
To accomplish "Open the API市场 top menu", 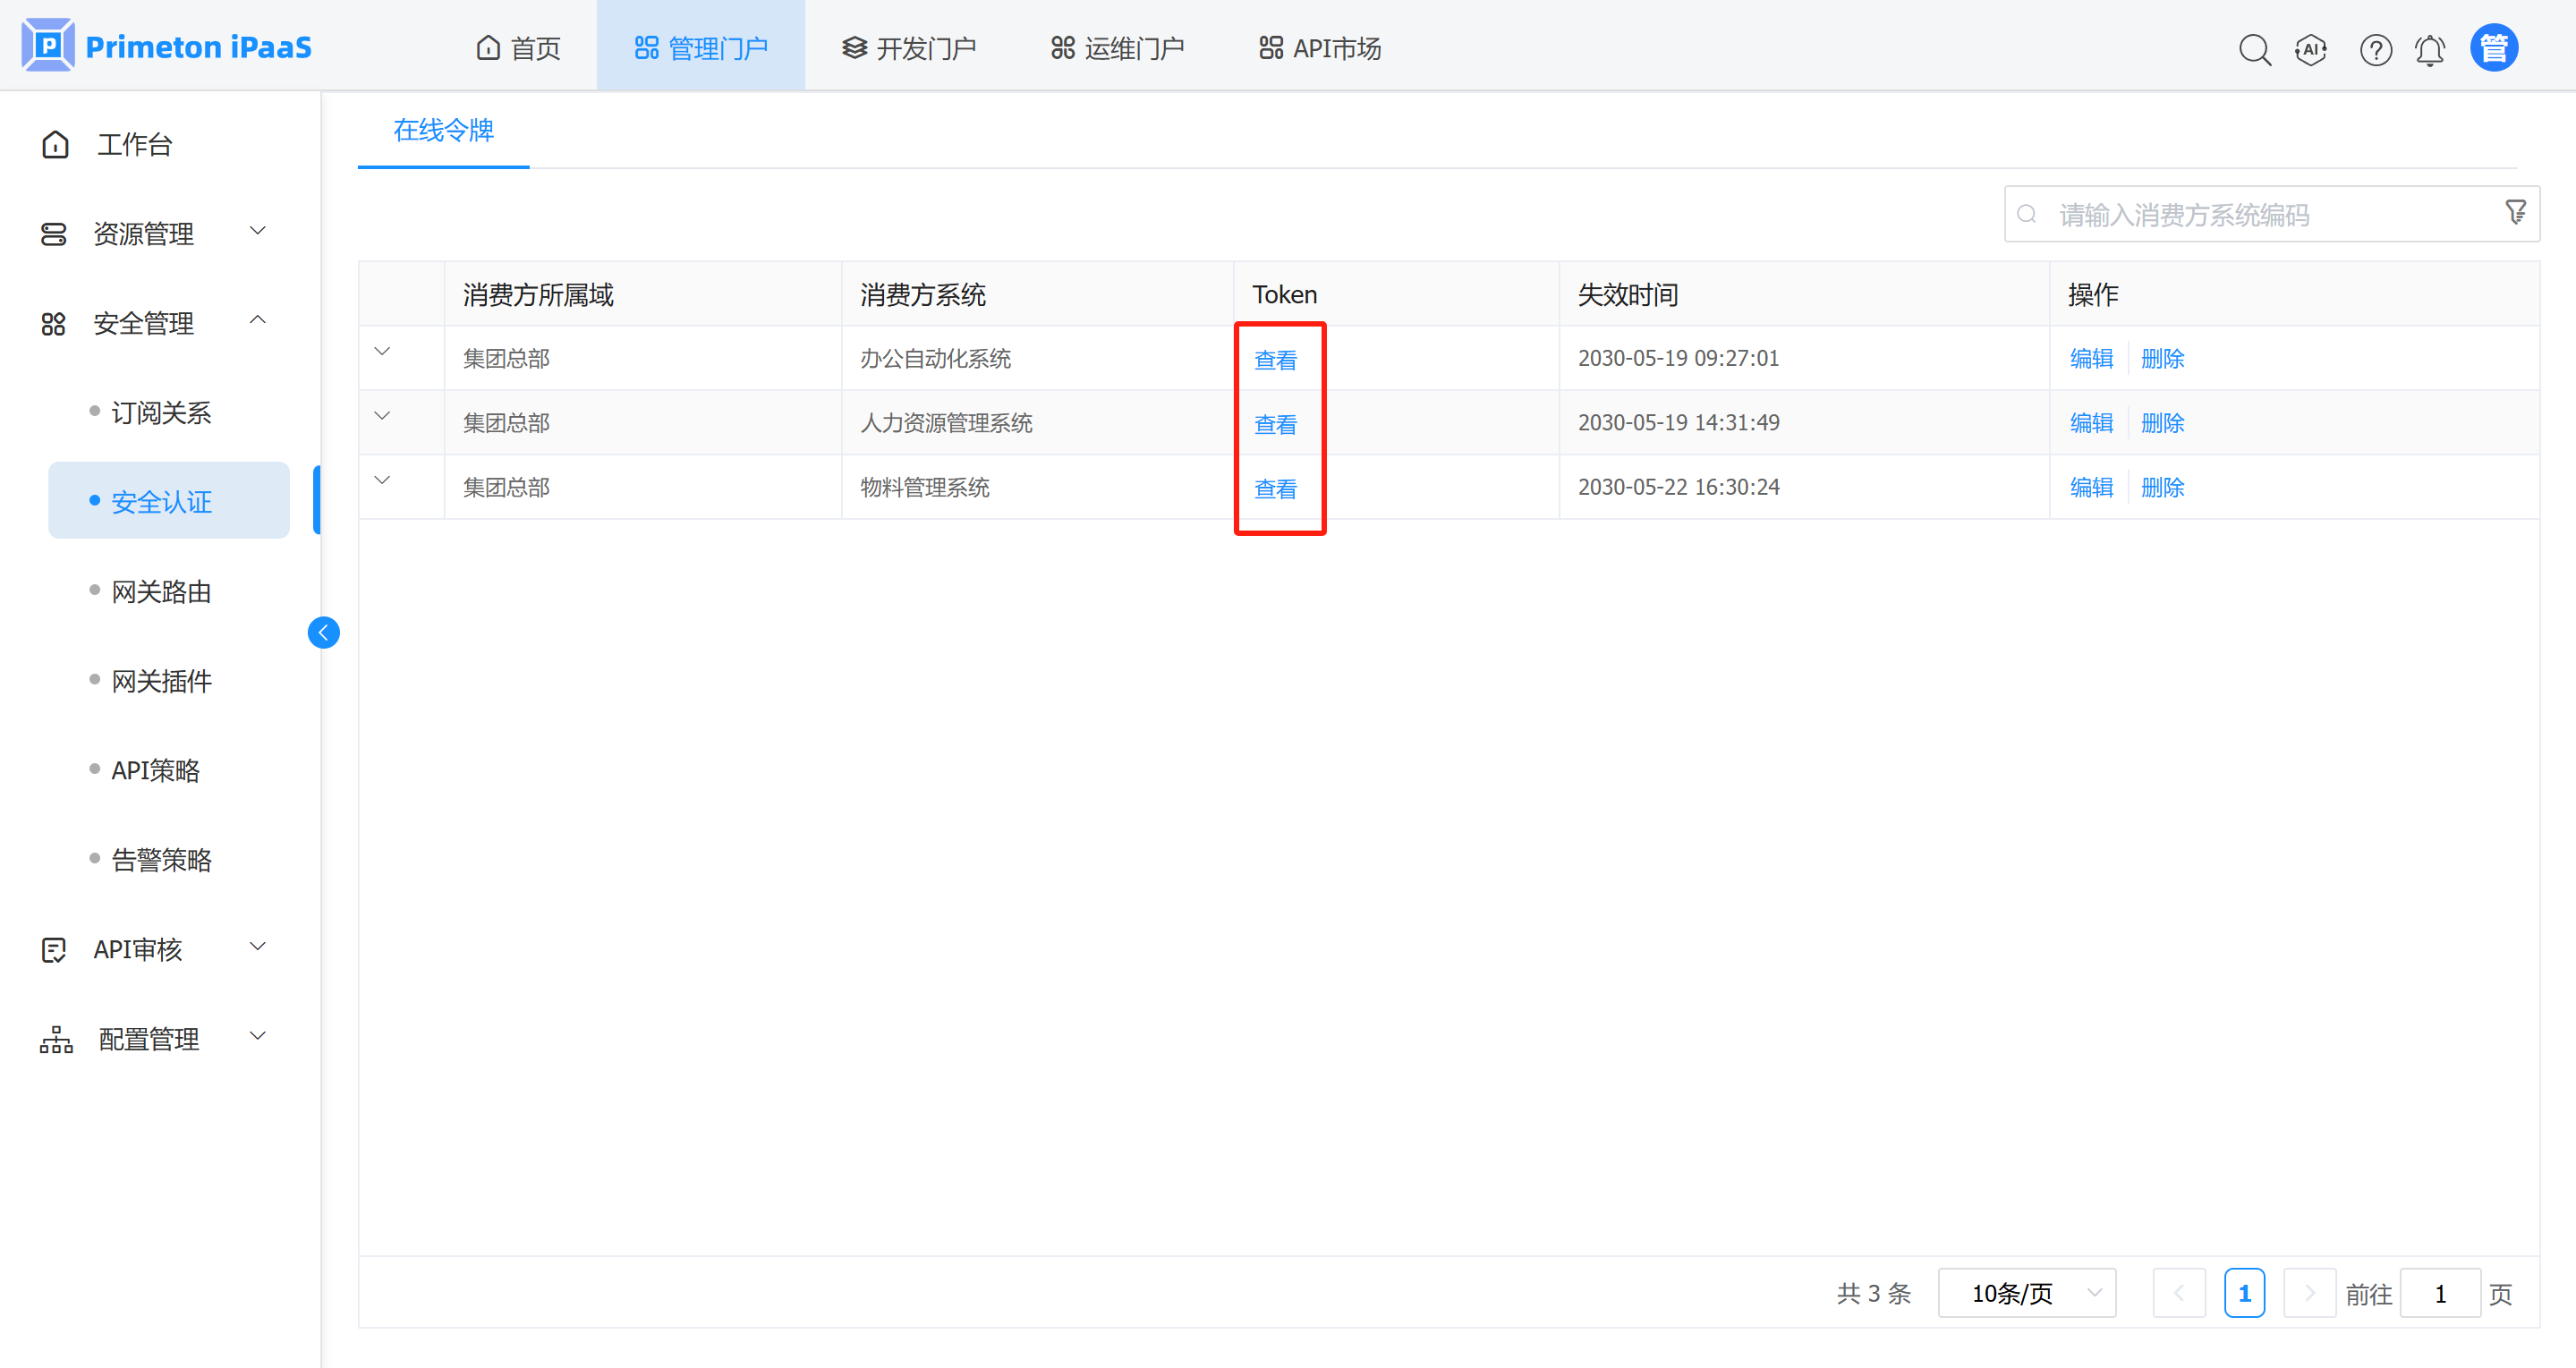I will pyautogui.click(x=1319, y=48).
